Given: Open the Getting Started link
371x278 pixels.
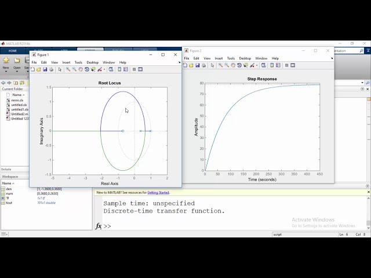Looking at the screenshot, I should point(158,192).
